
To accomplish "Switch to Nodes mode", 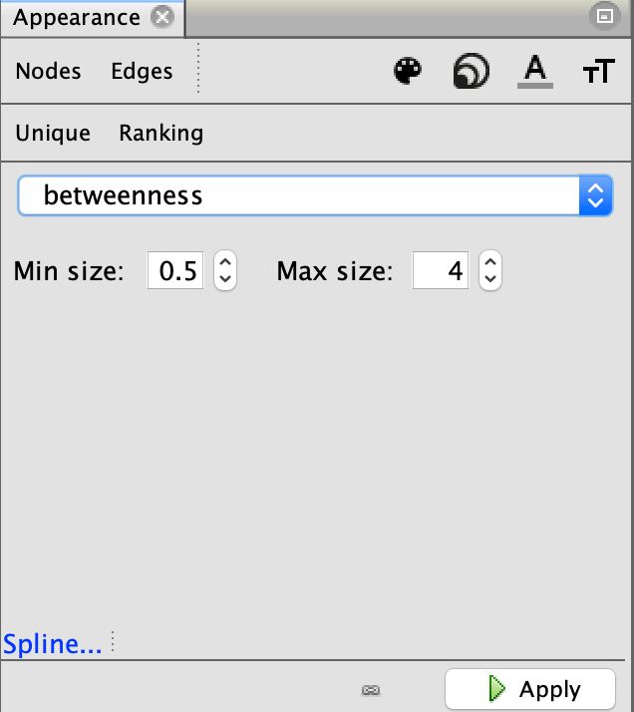I will point(49,71).
